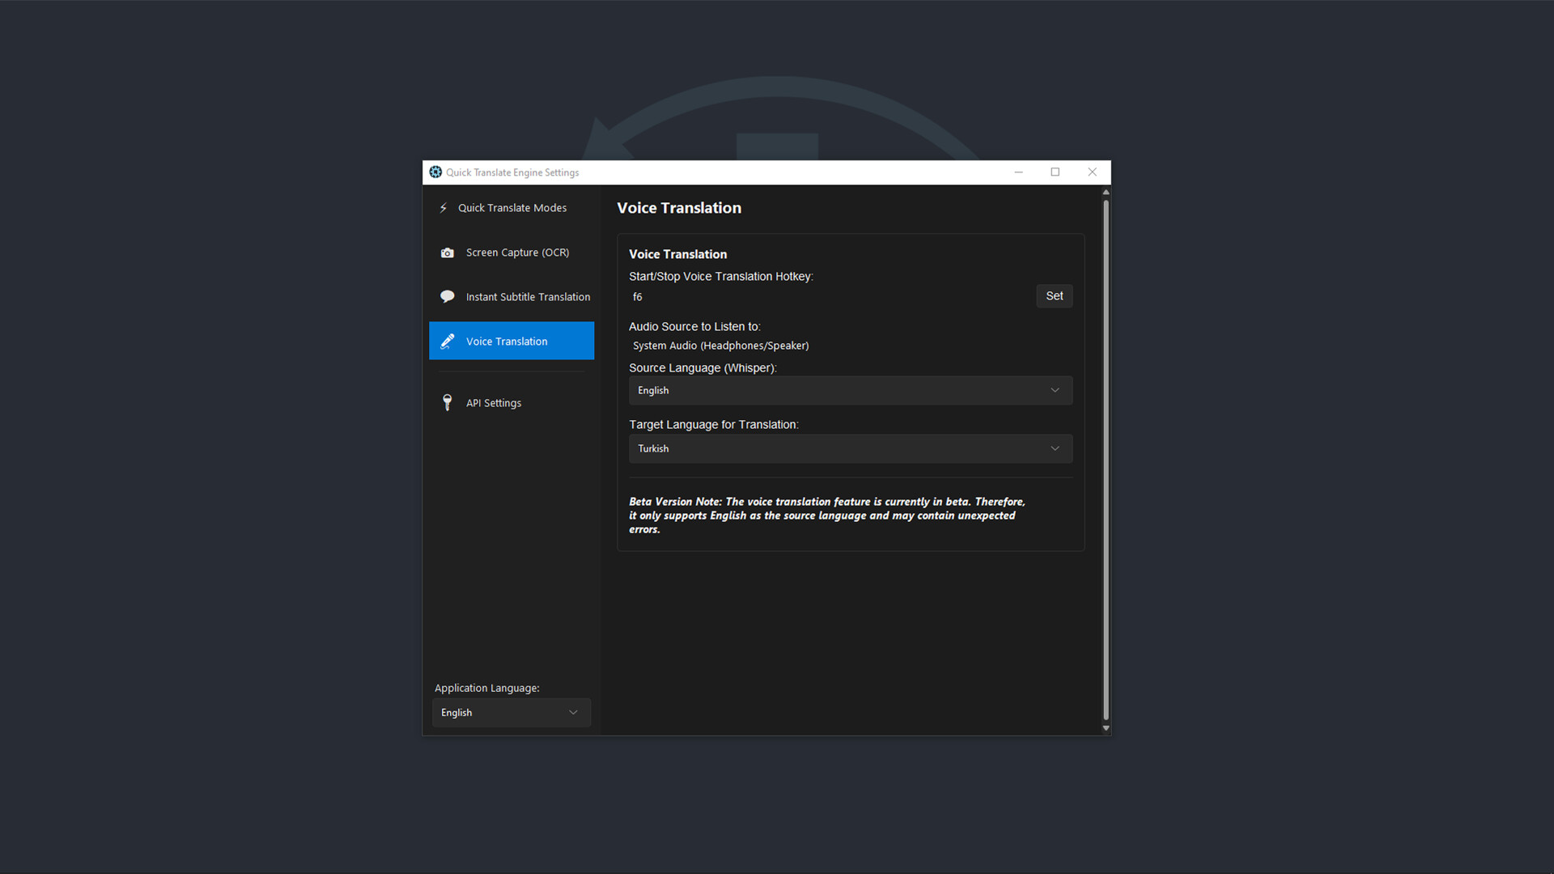Click the Quick Translate Engine logo in title bar
This screenshot has width=1554, height=874.
(x=435, y=172)
